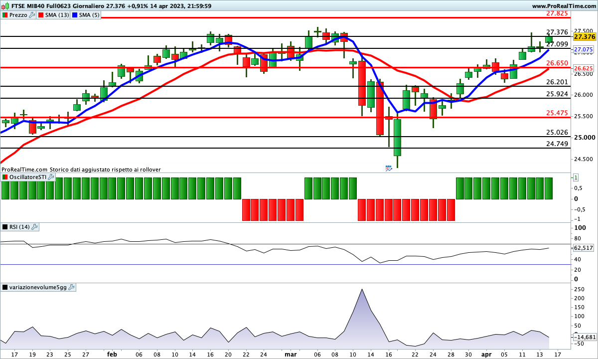Click the rollover calendar event icon on chart
598x359 pixels.
[389, 169]
